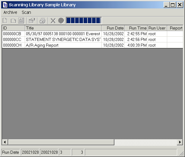Open the Scan menu
The width and height of the screenshot is (185, 157).
[x=26, y=12]
